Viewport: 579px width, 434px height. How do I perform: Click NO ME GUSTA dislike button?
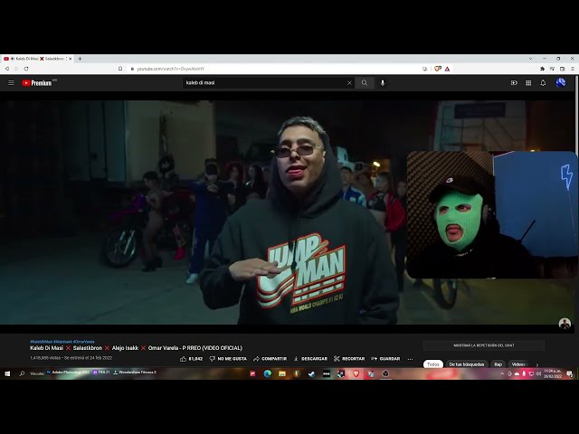point(228,359)
